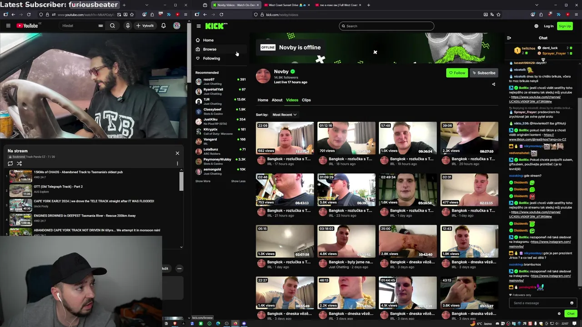Image resolution: width=582 pixels, height=327 pixels.
Task: Go back in the YouTube browser window
Action: pyautogui.click(x=13, y=15)
